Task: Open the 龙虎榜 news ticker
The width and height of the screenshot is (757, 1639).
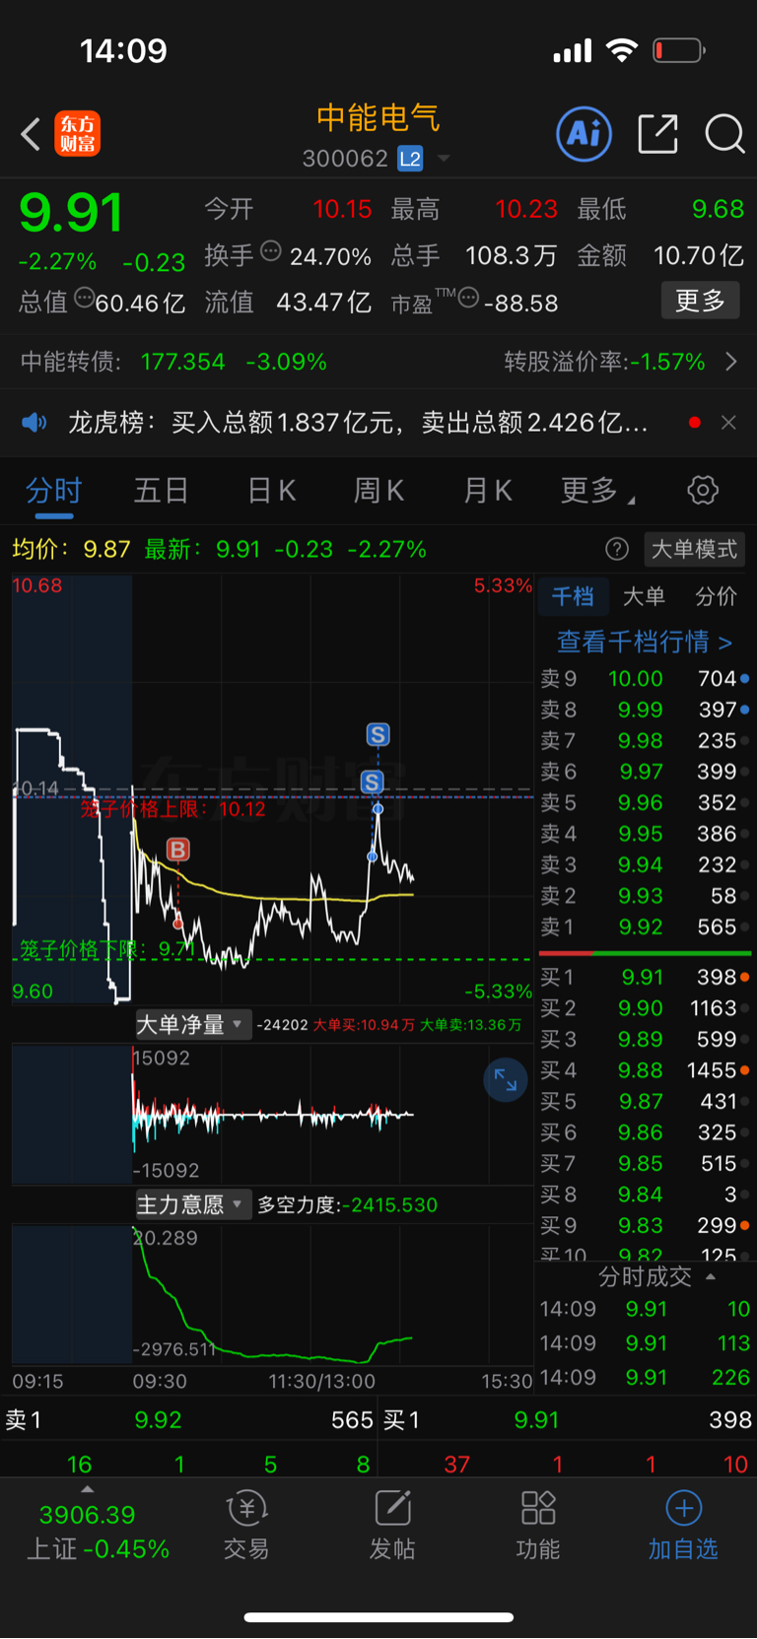Action: pyautogui.click(x=358, y=423)
